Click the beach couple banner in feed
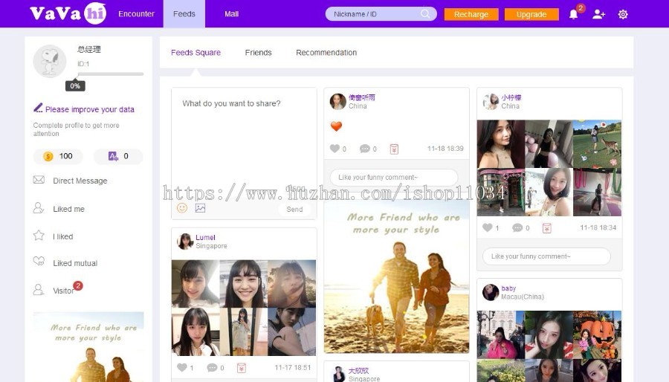669x382 pixels. [x=396, y=277]
